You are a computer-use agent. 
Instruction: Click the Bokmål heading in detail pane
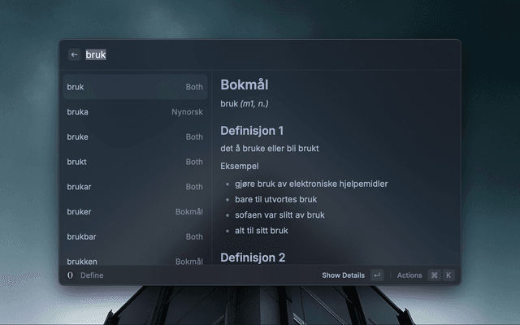tap(245, 84)
